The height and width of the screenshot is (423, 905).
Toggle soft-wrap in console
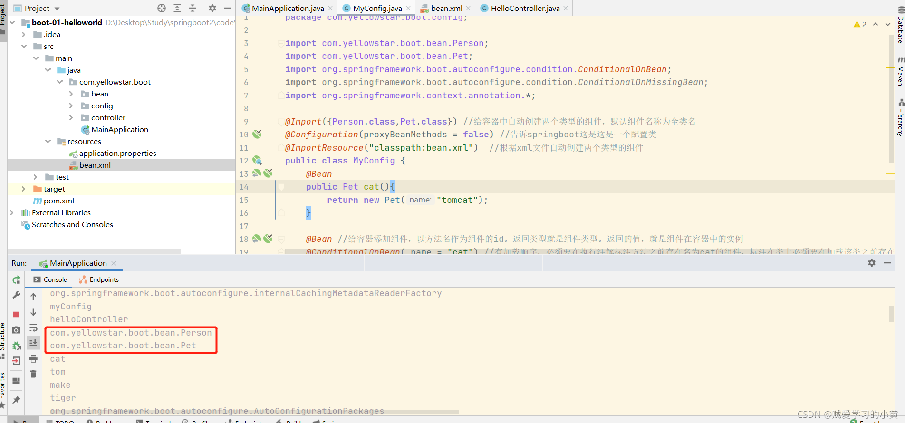coord(33,328)
